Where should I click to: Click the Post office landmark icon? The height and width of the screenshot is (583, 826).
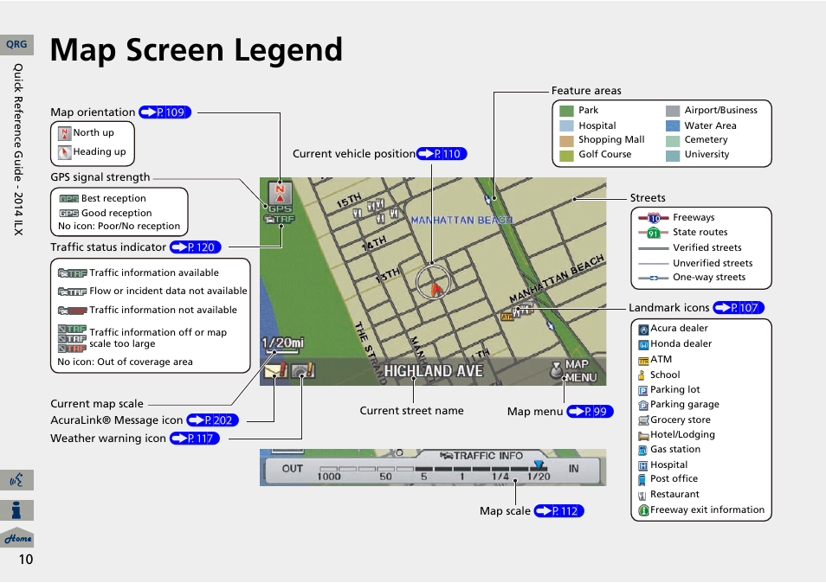point(642,480)
